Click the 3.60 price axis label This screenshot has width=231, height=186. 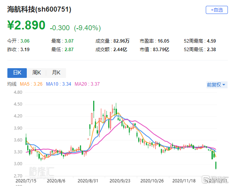[x=18, y=140]
